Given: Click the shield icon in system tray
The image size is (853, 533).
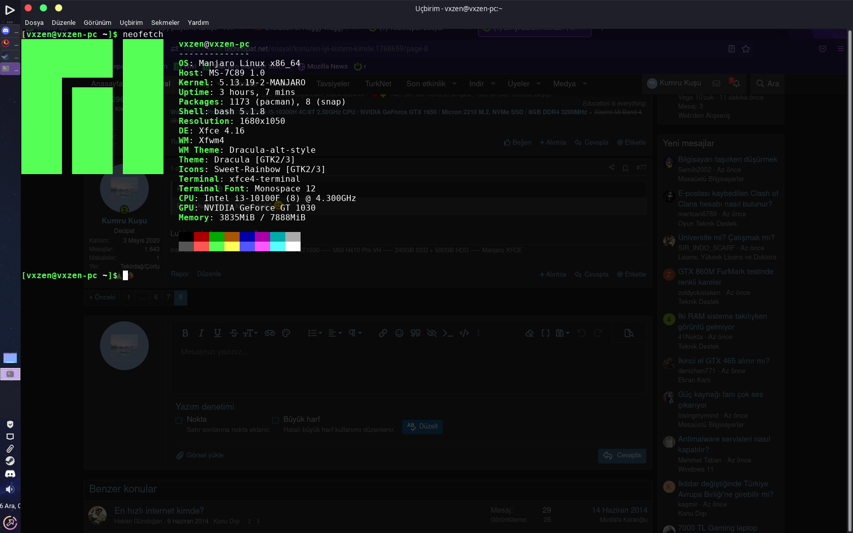Looking at the screenshot, I should [10, 424].
